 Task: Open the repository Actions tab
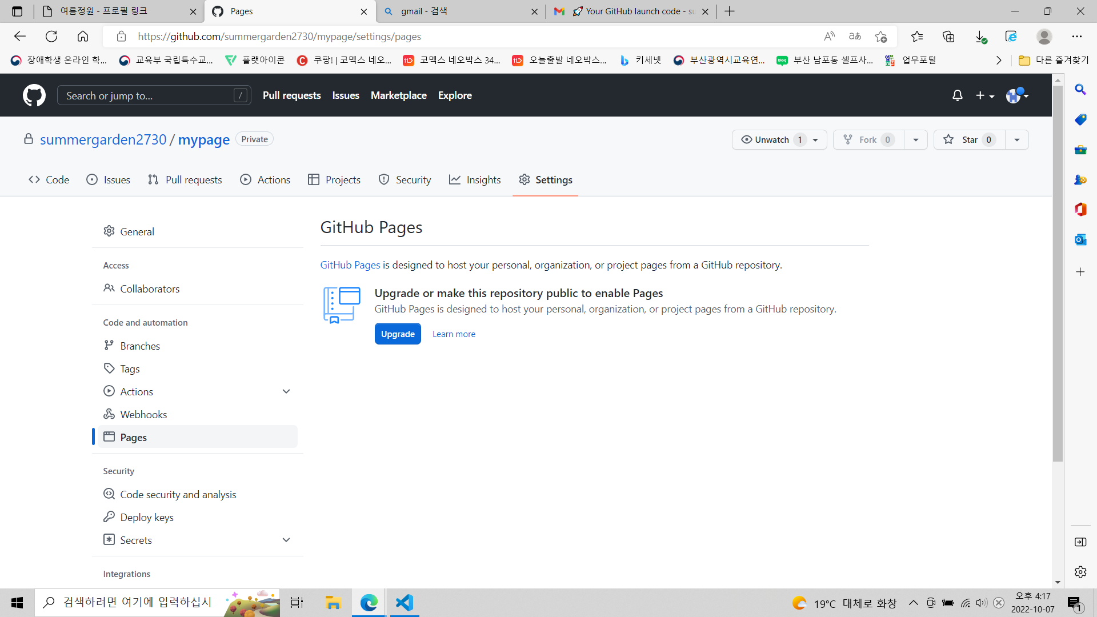266,180
